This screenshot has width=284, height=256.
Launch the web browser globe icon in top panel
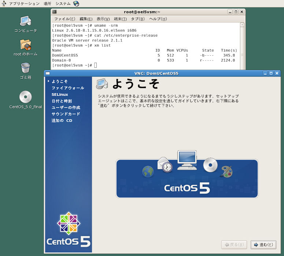coord(76,3)
